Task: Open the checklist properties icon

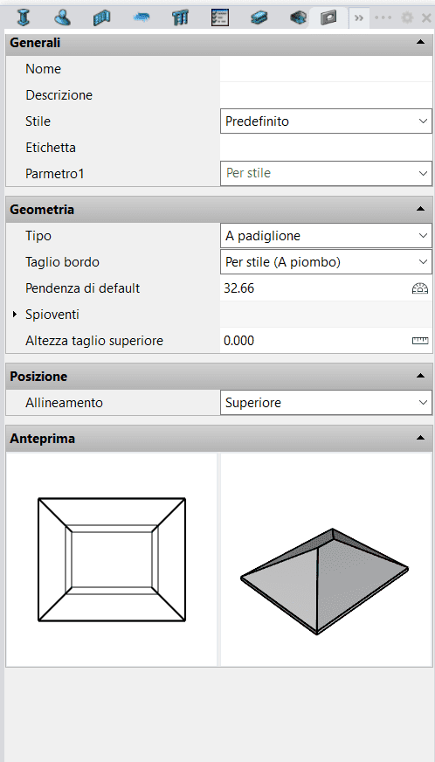Action: [220, 18]
